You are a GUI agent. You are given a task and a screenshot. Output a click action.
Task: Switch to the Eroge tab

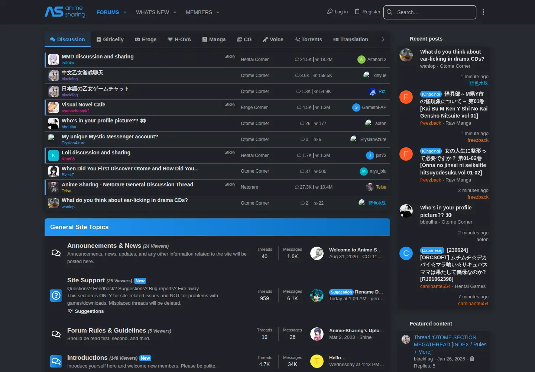[146, 39]
